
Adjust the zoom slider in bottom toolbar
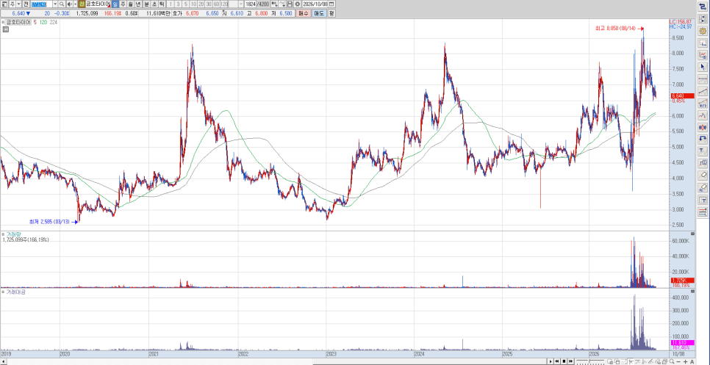click(x=590, y=361)
